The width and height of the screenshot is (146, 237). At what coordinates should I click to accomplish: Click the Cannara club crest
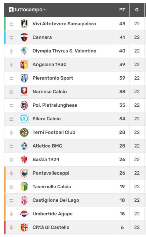click(24, 37)
